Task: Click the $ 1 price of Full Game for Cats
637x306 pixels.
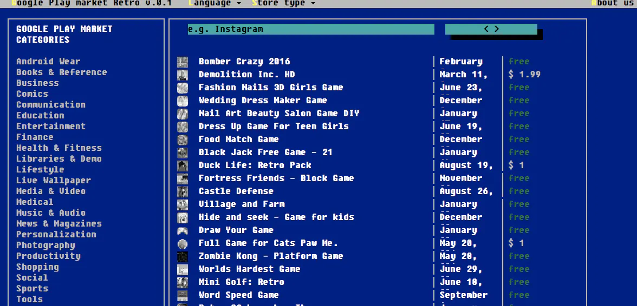Action: pos(516,243)
